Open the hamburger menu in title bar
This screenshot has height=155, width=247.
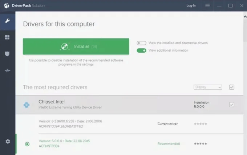(207, 6)
